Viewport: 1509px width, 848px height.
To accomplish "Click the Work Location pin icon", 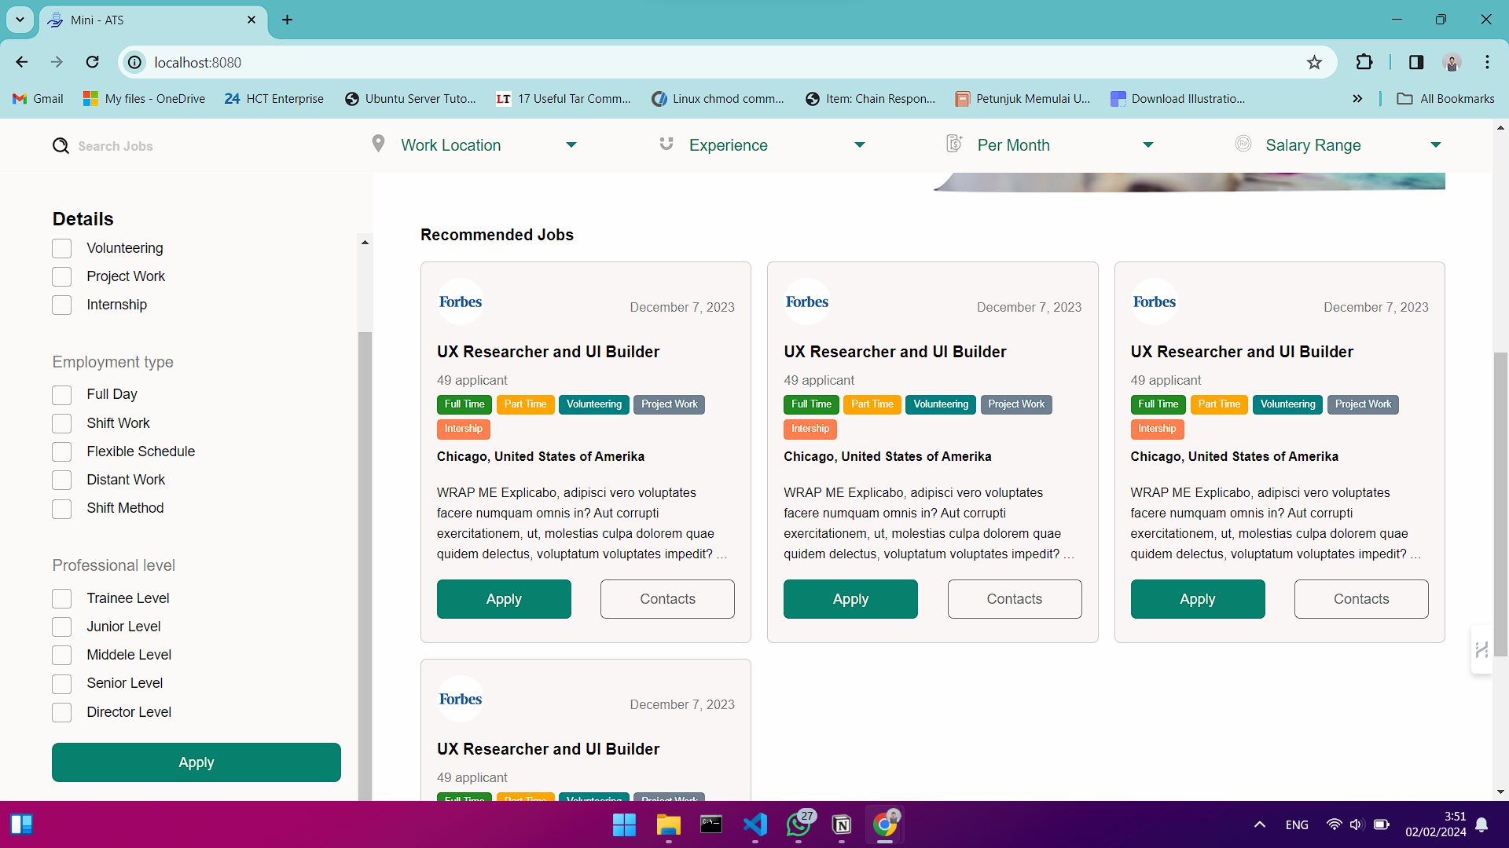I will pos(378,144).
